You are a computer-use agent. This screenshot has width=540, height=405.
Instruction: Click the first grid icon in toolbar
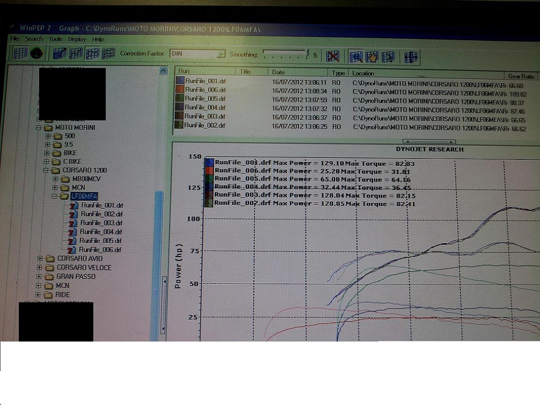tap(20, 53)
